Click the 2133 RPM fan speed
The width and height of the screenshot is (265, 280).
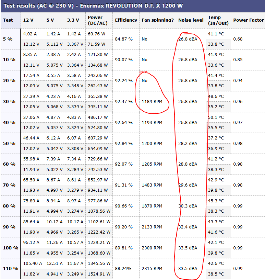point(152,227)
